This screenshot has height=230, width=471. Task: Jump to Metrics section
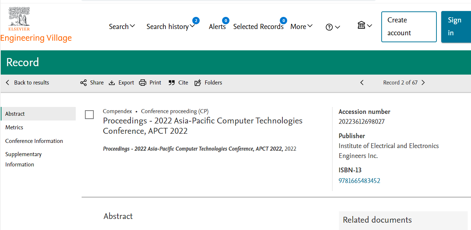tap(14, 127)
